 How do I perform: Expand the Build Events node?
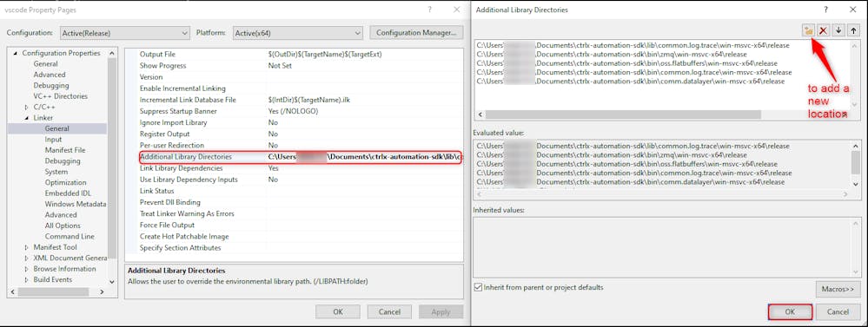point(27,279)
